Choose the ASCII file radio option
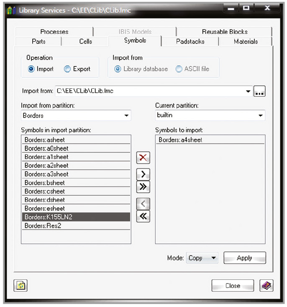This screenshot has height=307, width=287. coord(179,69)
